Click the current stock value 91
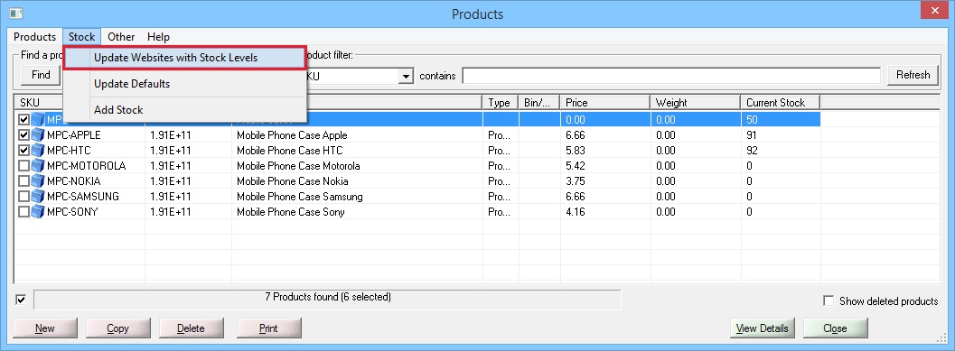The width and height of the screenshot is (955, 351). click(x=753, y=135)
